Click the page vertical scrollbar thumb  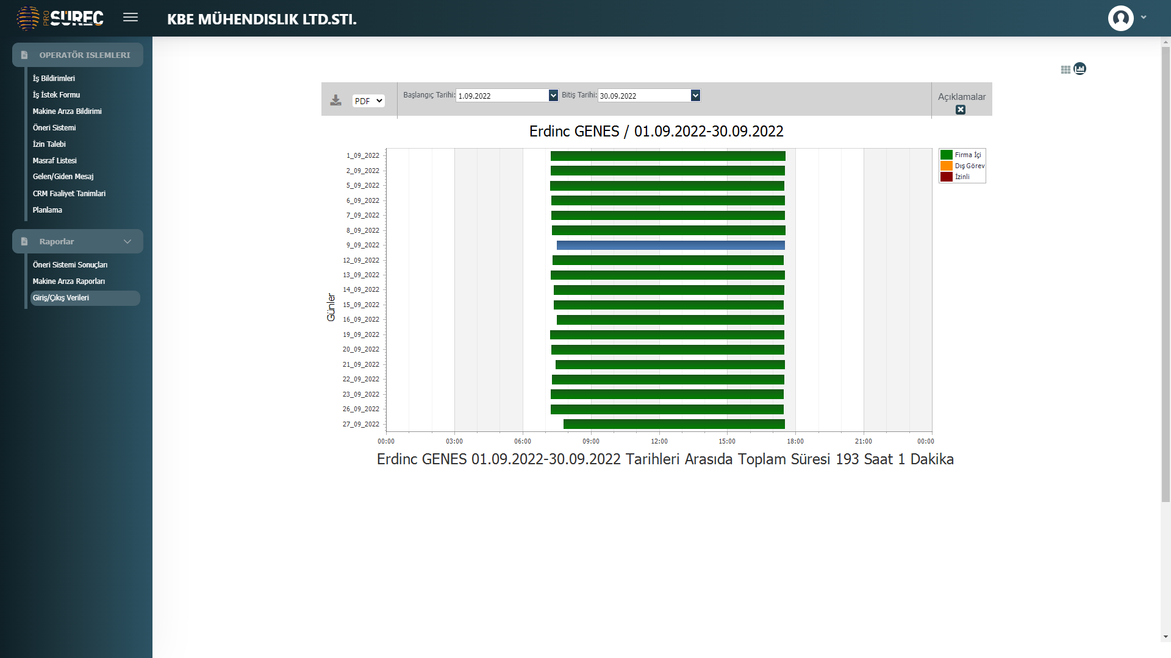(1166, 274)
